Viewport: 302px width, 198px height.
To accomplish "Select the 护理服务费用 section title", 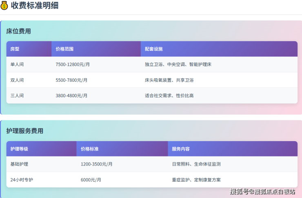I will coord(24,131).
